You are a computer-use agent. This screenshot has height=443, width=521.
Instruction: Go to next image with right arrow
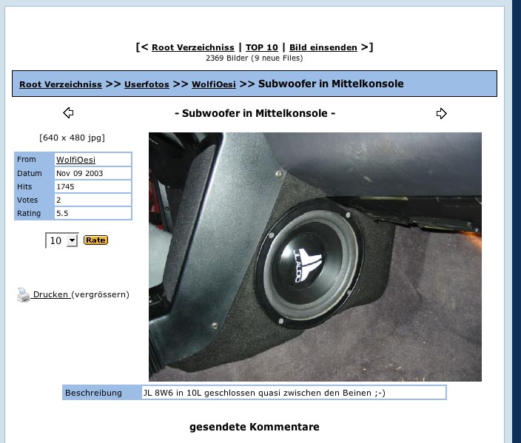tap(441, 114)
